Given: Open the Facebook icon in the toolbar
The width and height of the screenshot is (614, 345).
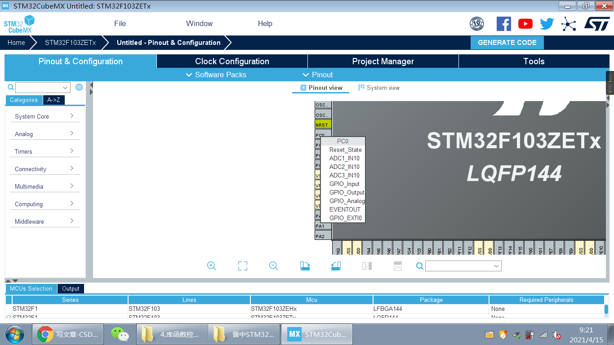Looking at the screenshot, I should point(503,24).
